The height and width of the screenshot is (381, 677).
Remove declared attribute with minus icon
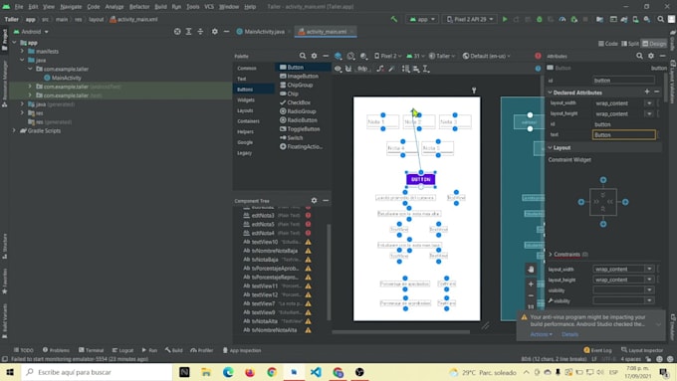pos(656,92)
